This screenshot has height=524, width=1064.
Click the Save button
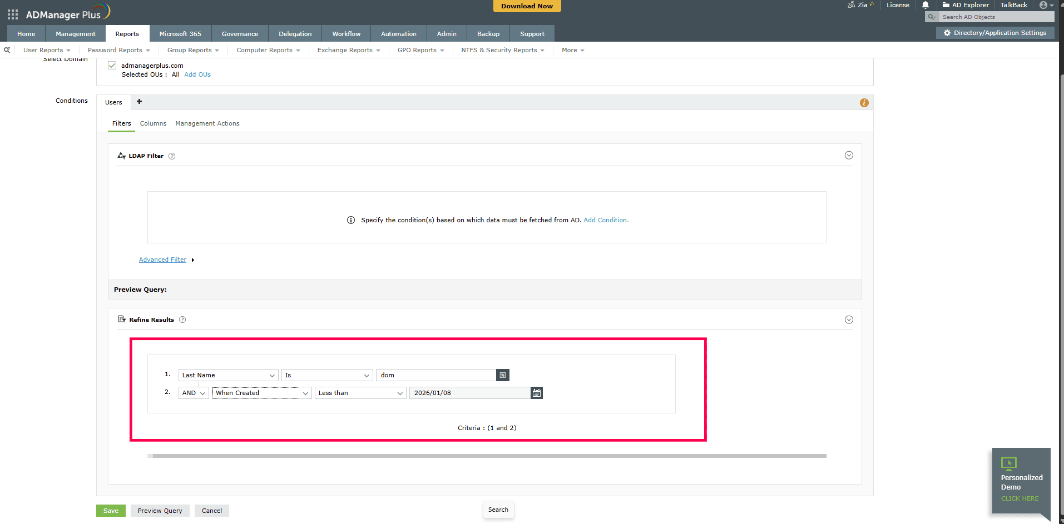click(x=111, y=511)
